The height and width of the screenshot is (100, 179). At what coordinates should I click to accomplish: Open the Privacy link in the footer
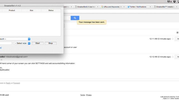[89, 95]
